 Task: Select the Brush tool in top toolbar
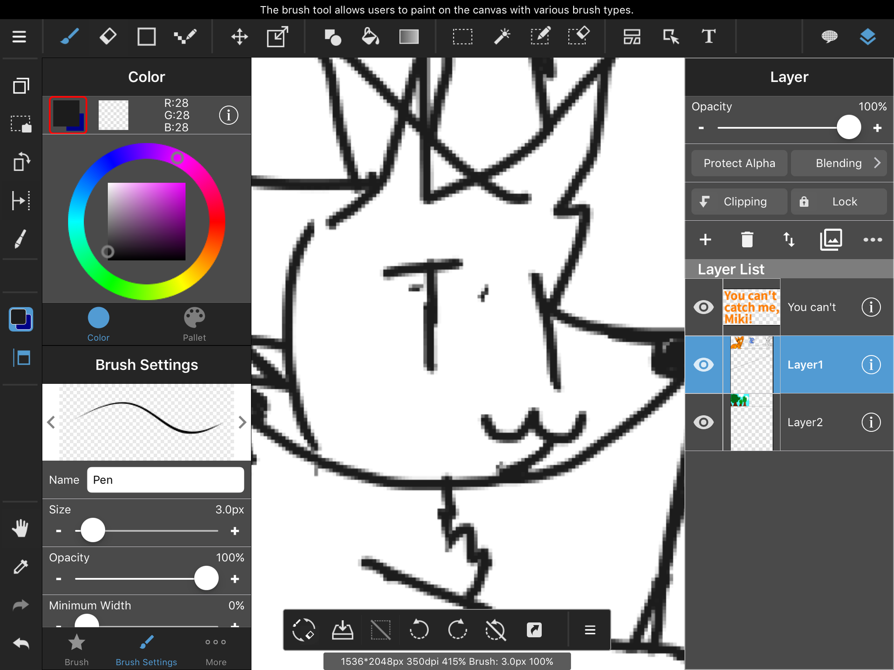point(69,37)
